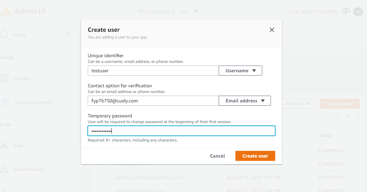Image resolution: width=367 pixels, height=192 pixels.
Task: Click the fff-badminton app breadcrumb
Action: click(154, 11)
